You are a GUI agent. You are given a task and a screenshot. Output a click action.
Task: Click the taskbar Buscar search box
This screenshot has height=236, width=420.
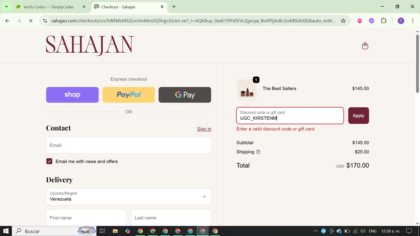(x=54, y=231)
